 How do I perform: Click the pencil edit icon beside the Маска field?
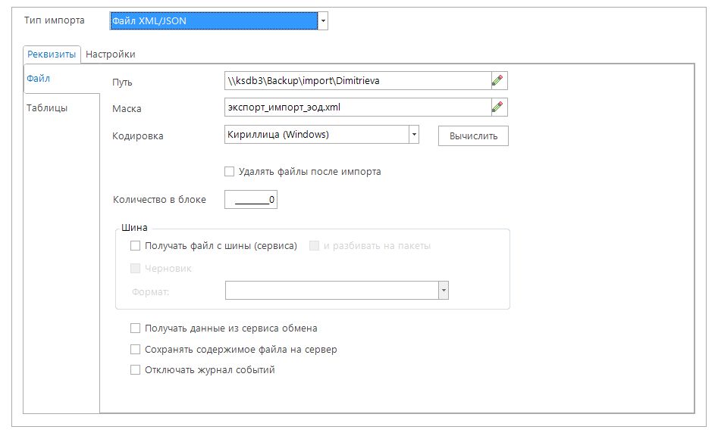(497, 107)
